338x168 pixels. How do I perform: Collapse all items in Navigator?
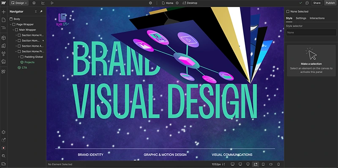[x=36, y=12]
